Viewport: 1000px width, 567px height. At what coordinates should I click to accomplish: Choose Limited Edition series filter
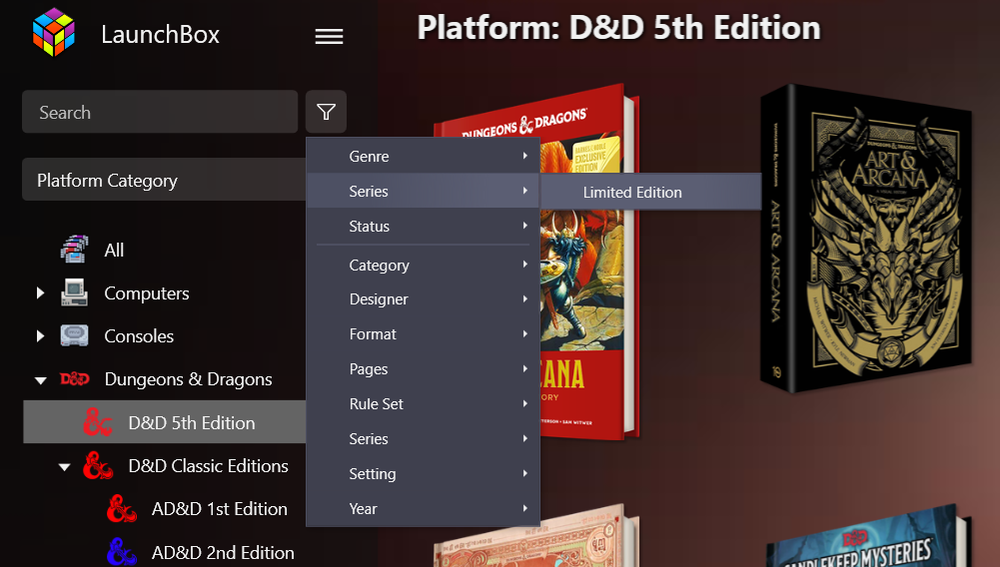650,192
